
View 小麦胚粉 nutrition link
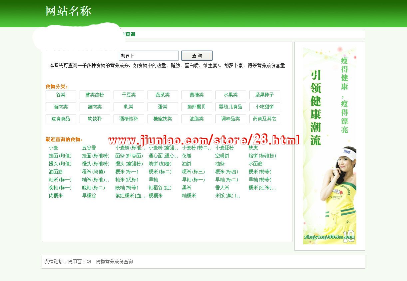point(225,148)
